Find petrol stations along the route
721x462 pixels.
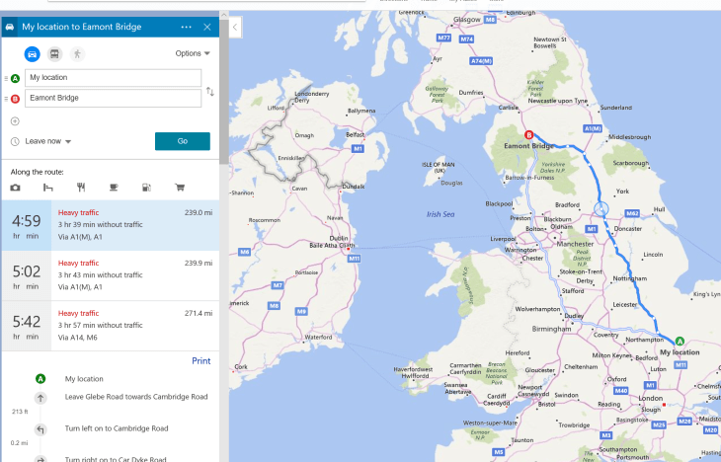tap(146, 188)
